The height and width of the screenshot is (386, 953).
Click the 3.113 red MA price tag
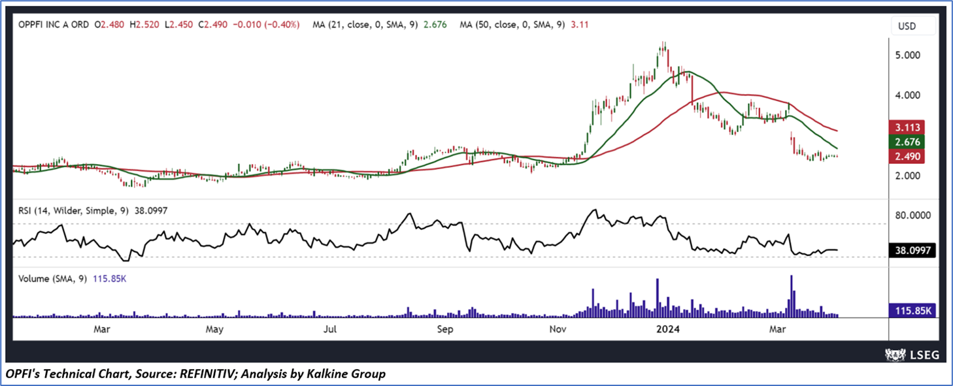point(908,128)
